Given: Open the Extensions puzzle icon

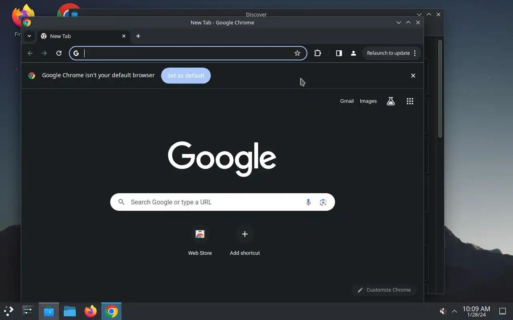Looking at the screenshot, I should 317,53.
